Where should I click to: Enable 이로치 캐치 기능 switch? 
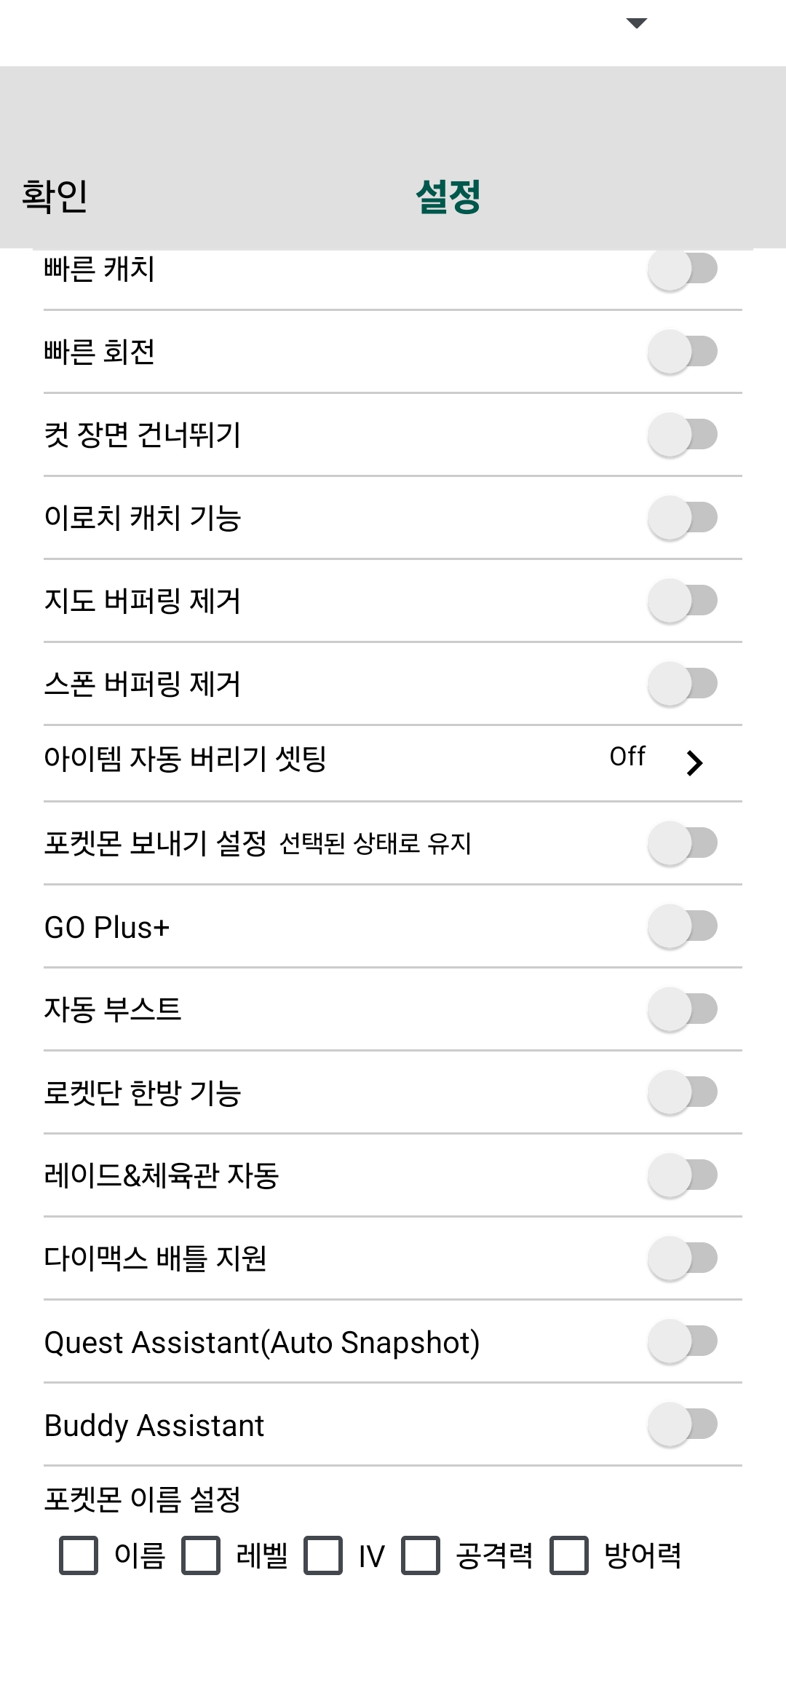pyautogui.click(x=683, y=518)
